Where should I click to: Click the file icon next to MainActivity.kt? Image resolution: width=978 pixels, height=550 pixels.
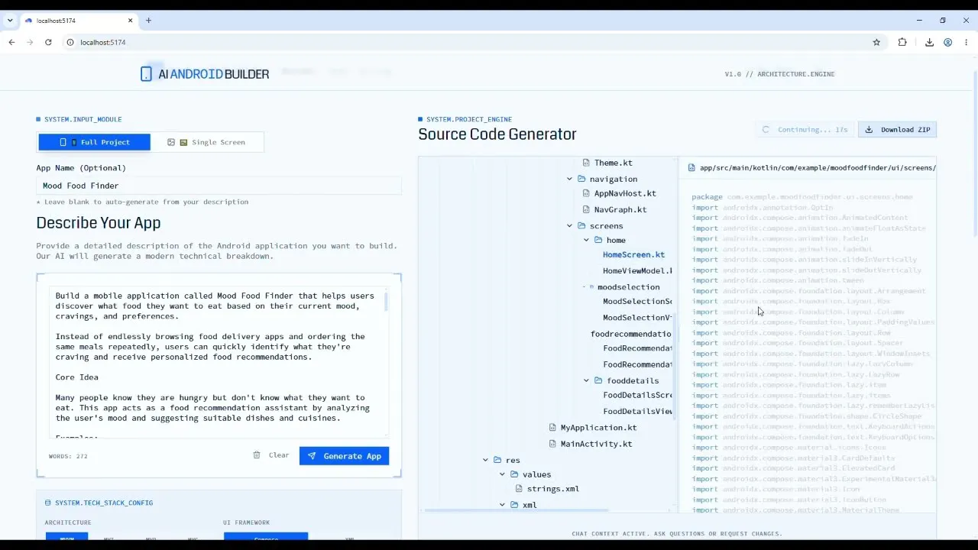pos(552,444)
